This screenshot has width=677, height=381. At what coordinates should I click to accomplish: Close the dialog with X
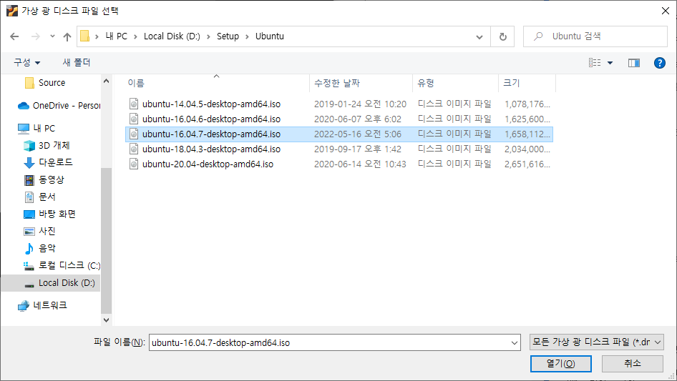(666, 11)
